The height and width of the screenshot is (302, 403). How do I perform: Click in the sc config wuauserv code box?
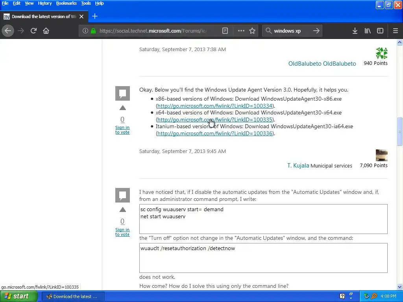263,219
